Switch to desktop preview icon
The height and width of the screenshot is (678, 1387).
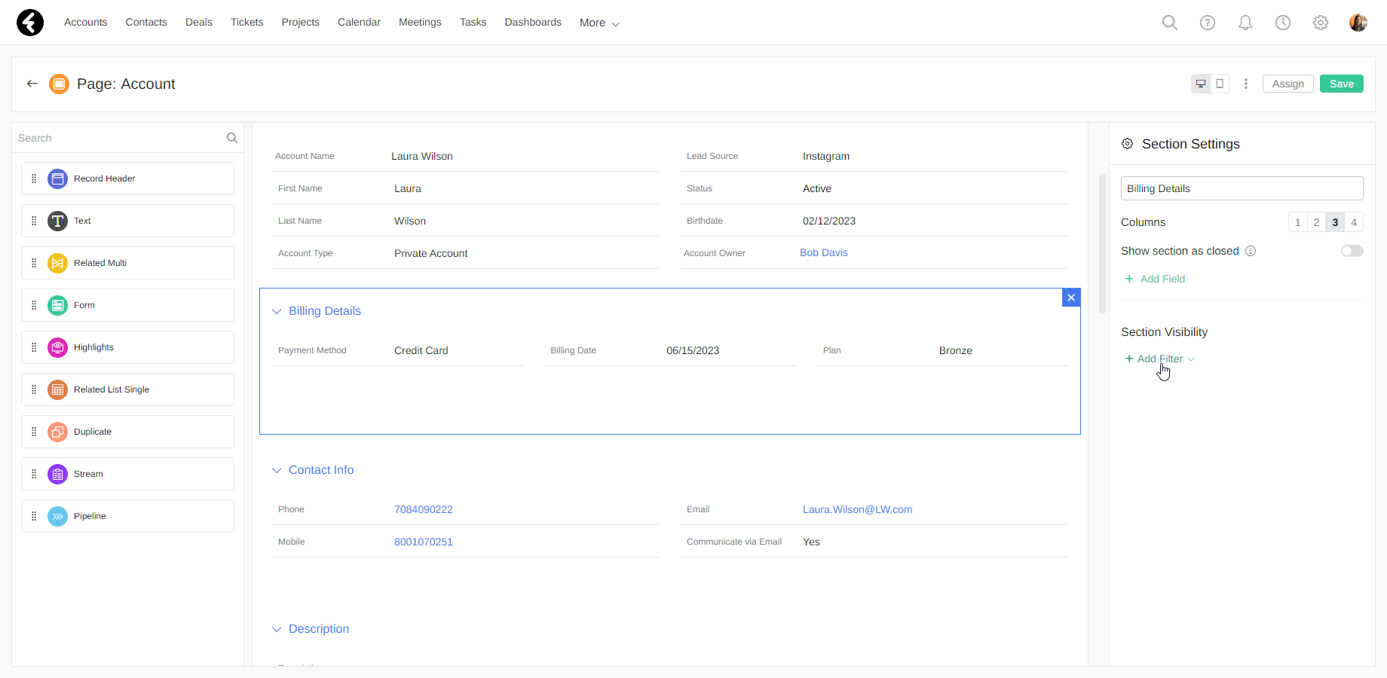coord(1201,84)
